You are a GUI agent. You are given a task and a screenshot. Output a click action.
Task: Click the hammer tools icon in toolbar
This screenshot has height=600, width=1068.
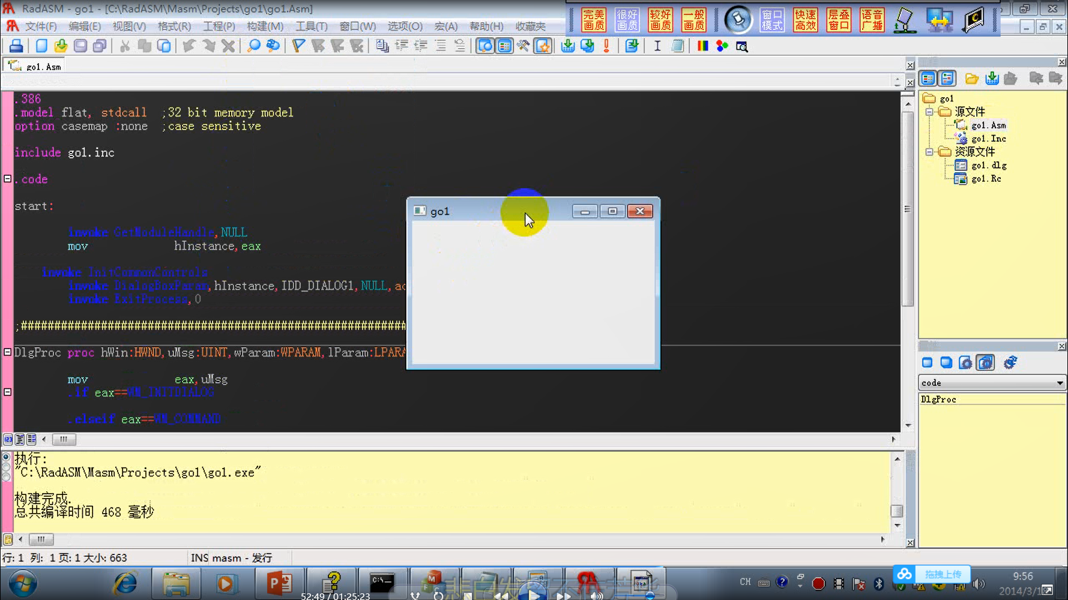[523, 46]
